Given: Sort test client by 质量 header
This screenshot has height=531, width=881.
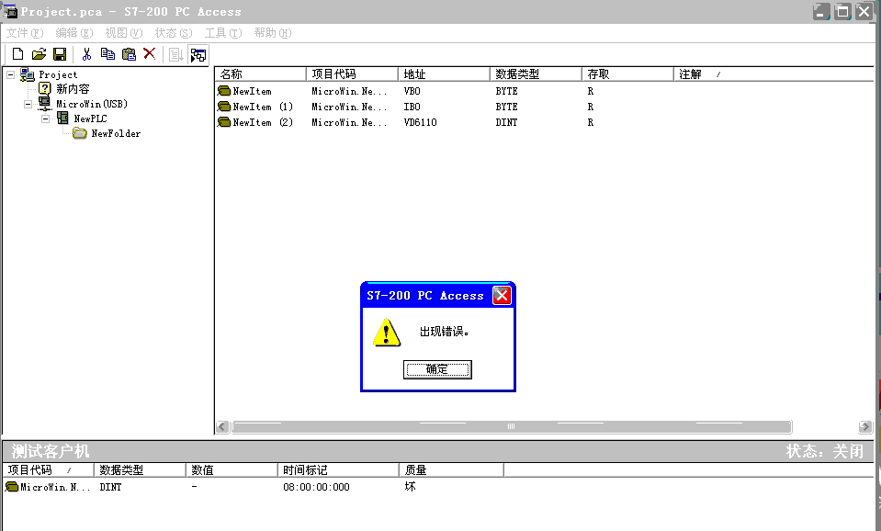Looking at the screenshot, I should coord(451,469).
